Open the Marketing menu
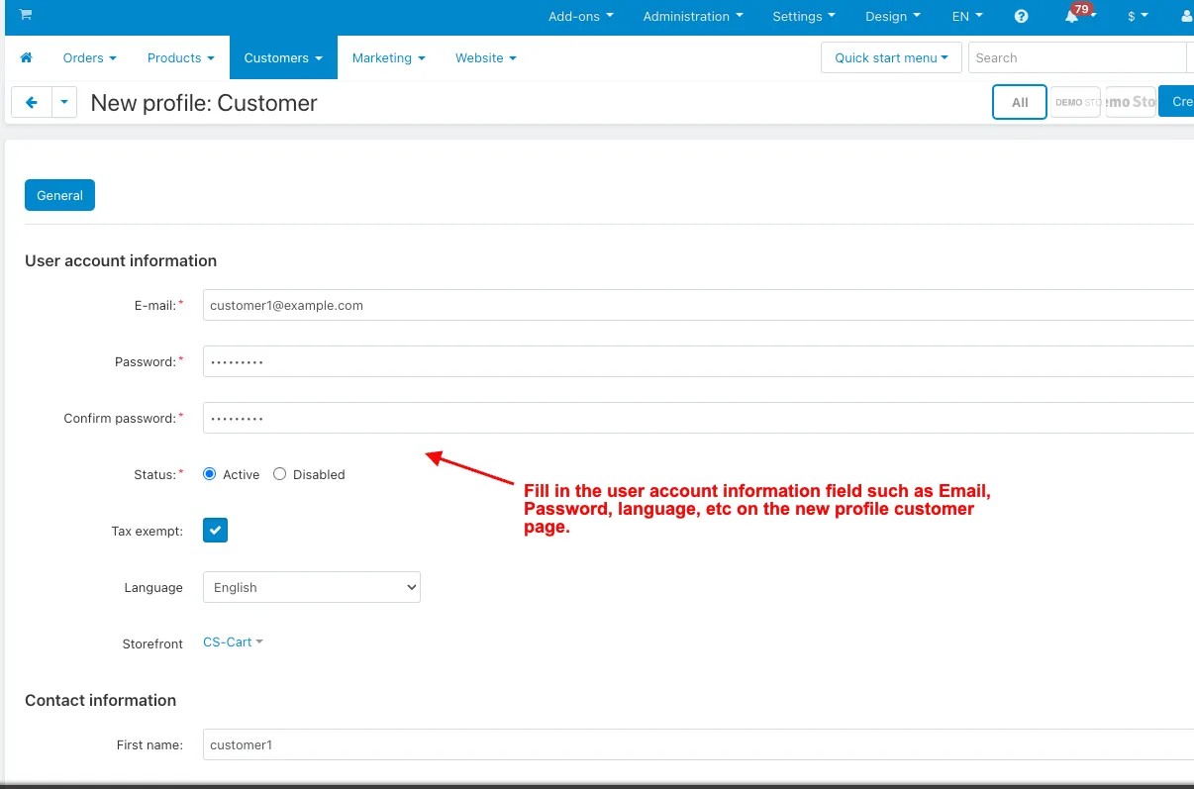The height and width of the screenshot is (789, 1194). pos(389,58)
